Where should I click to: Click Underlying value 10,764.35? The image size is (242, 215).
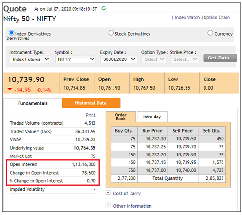[85, 148]
